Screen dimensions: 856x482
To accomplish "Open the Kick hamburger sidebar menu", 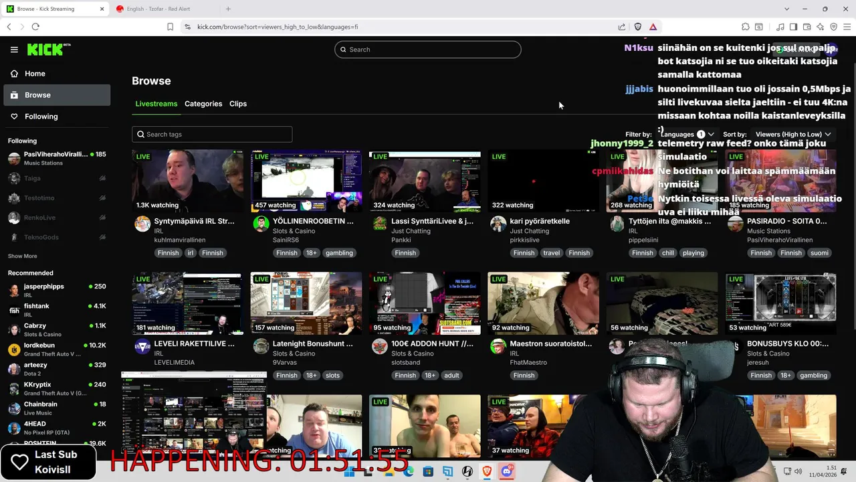I will coord(14,50).
